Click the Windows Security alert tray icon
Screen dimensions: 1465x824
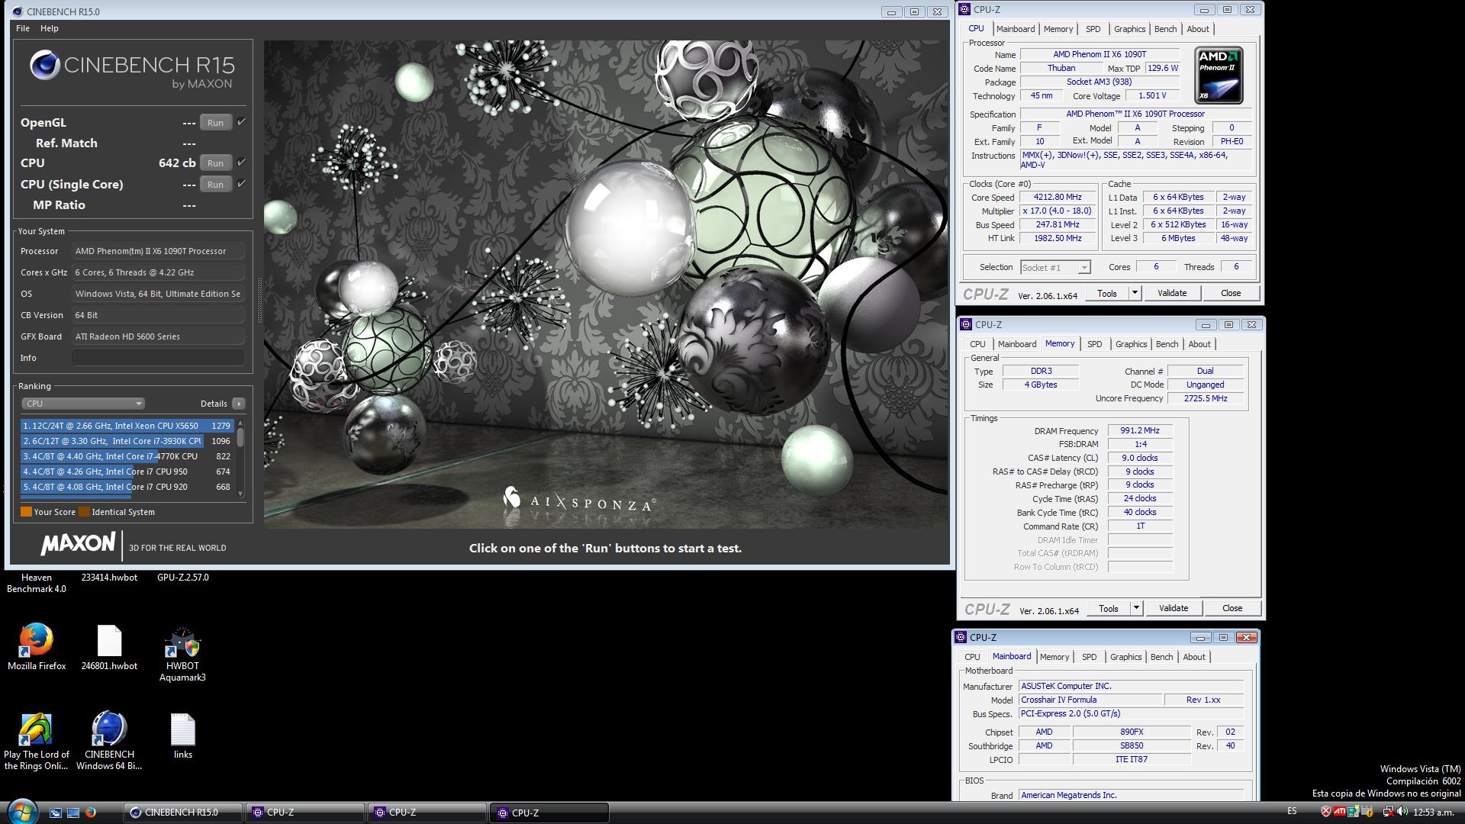pyautogui.click(x=1326, y=811)
